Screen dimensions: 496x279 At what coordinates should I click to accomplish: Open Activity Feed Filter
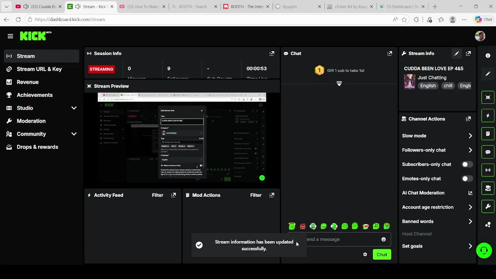[x=157, y=195]
